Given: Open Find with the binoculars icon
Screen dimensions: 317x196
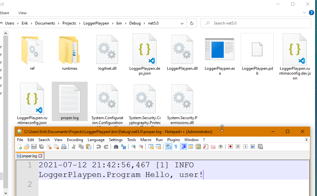Looking at the screenshot, I should tap(116, 147).
